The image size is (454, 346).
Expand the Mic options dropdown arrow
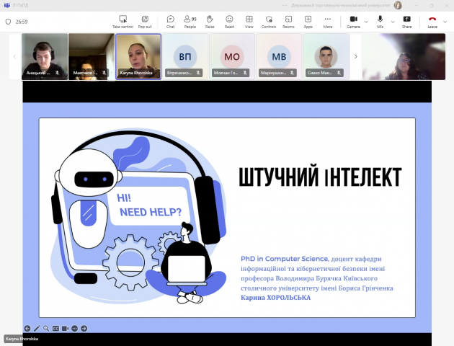click(391, 21)
